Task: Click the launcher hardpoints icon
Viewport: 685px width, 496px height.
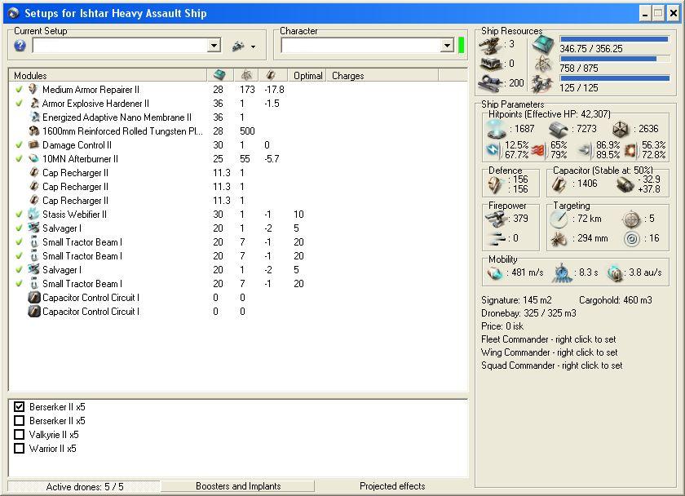Action: point(490,64)
